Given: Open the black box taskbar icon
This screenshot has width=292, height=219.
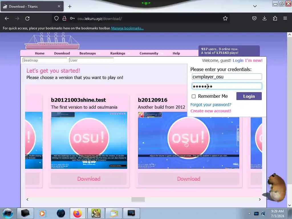Looking at the screenshot, I should (x=25, y=213).
